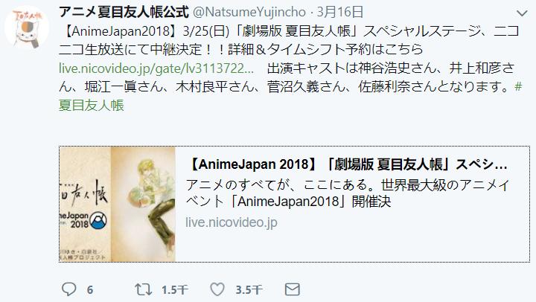Click the card description アニメのすべてが text

(348, 193)
